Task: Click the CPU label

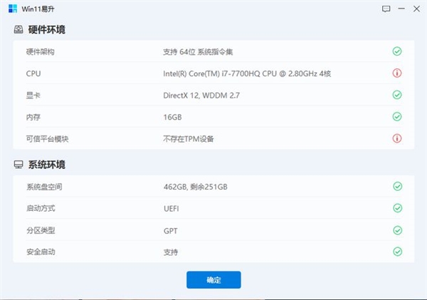Action: pos(33,73)
